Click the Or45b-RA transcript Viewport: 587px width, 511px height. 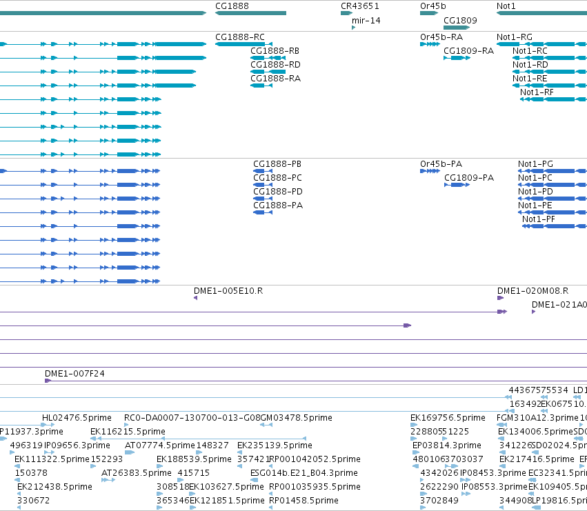[x=430, y=44]
